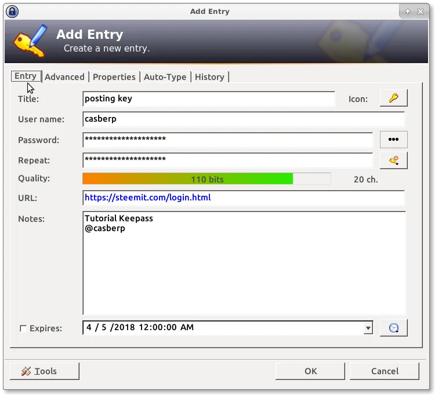Open the Auto-Type tab
Viewport: 435px width, 395px height.
tap(165, 77)
